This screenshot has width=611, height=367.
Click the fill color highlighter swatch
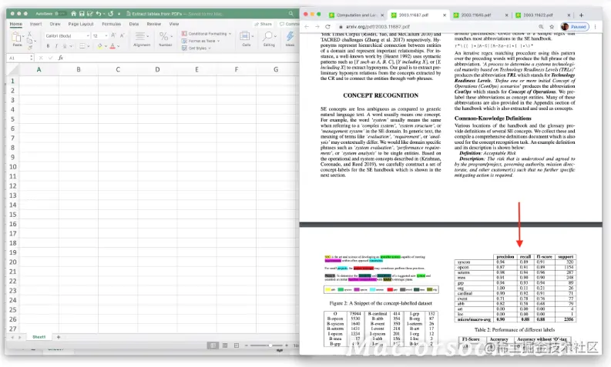(99, 46)
